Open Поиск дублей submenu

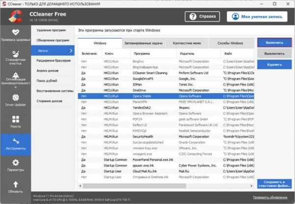point(53,81)
